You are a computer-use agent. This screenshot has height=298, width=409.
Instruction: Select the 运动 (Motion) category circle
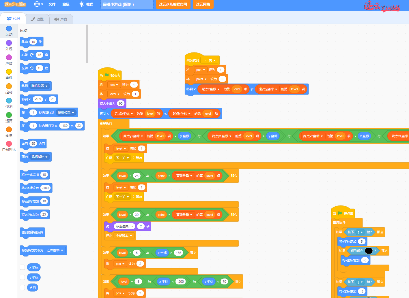(9, 29)
